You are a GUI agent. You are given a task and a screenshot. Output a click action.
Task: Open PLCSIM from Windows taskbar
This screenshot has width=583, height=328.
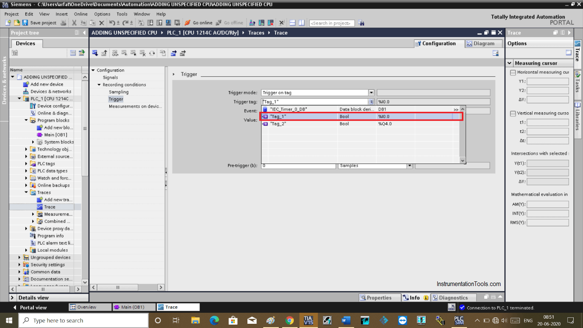coord(459,320)
